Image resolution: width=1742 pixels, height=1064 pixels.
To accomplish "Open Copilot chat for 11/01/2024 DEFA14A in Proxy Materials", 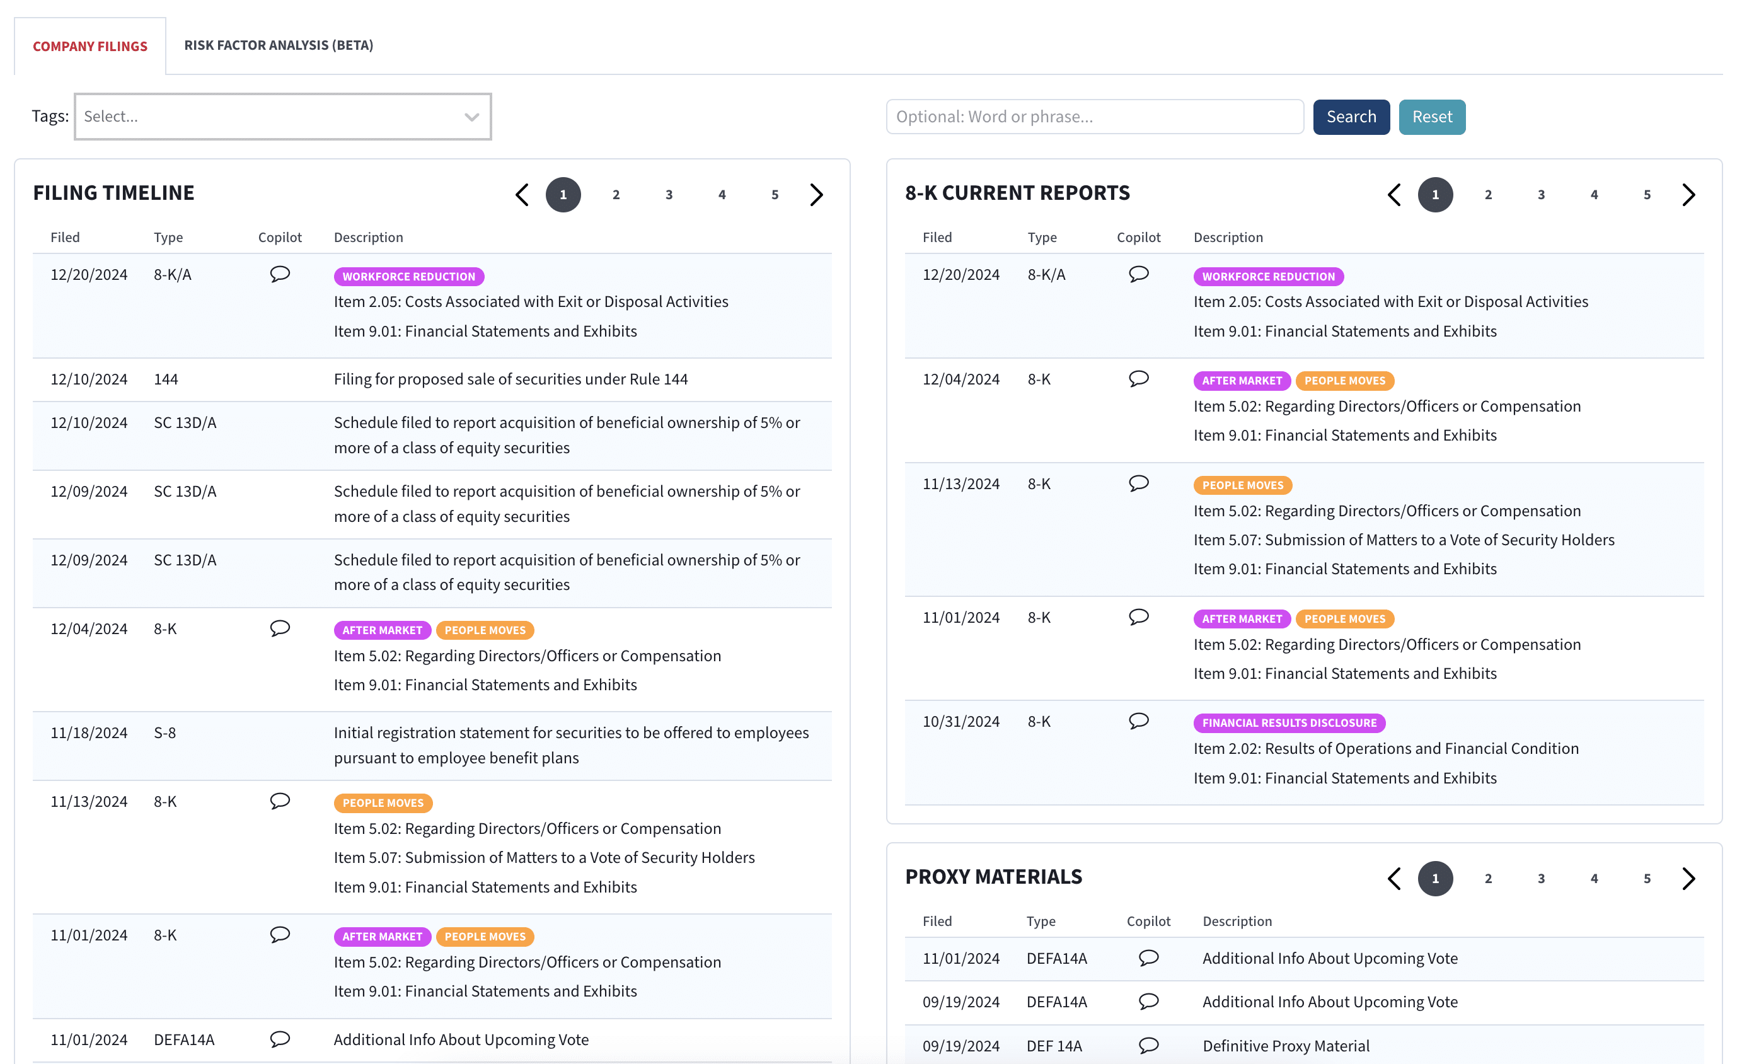I will point(1148,958).
